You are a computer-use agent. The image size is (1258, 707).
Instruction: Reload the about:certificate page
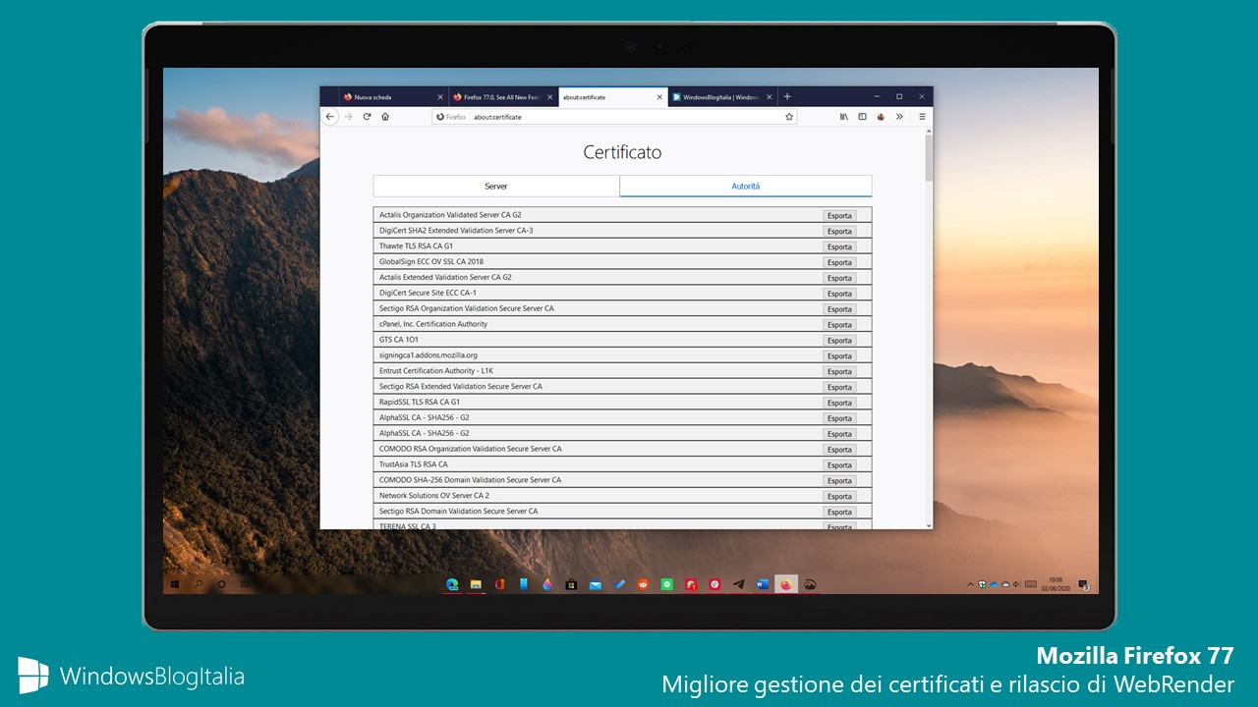click(x=367, y=116)
